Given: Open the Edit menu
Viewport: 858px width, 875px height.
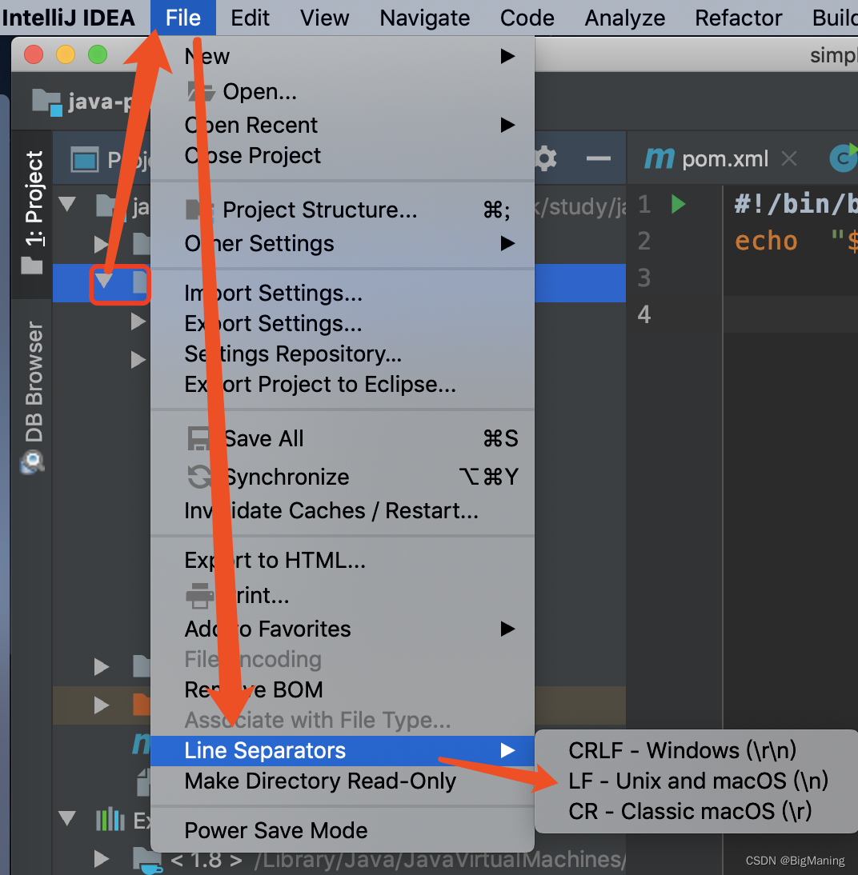Looking at the screenshot, I should click(x=250, y=18).
